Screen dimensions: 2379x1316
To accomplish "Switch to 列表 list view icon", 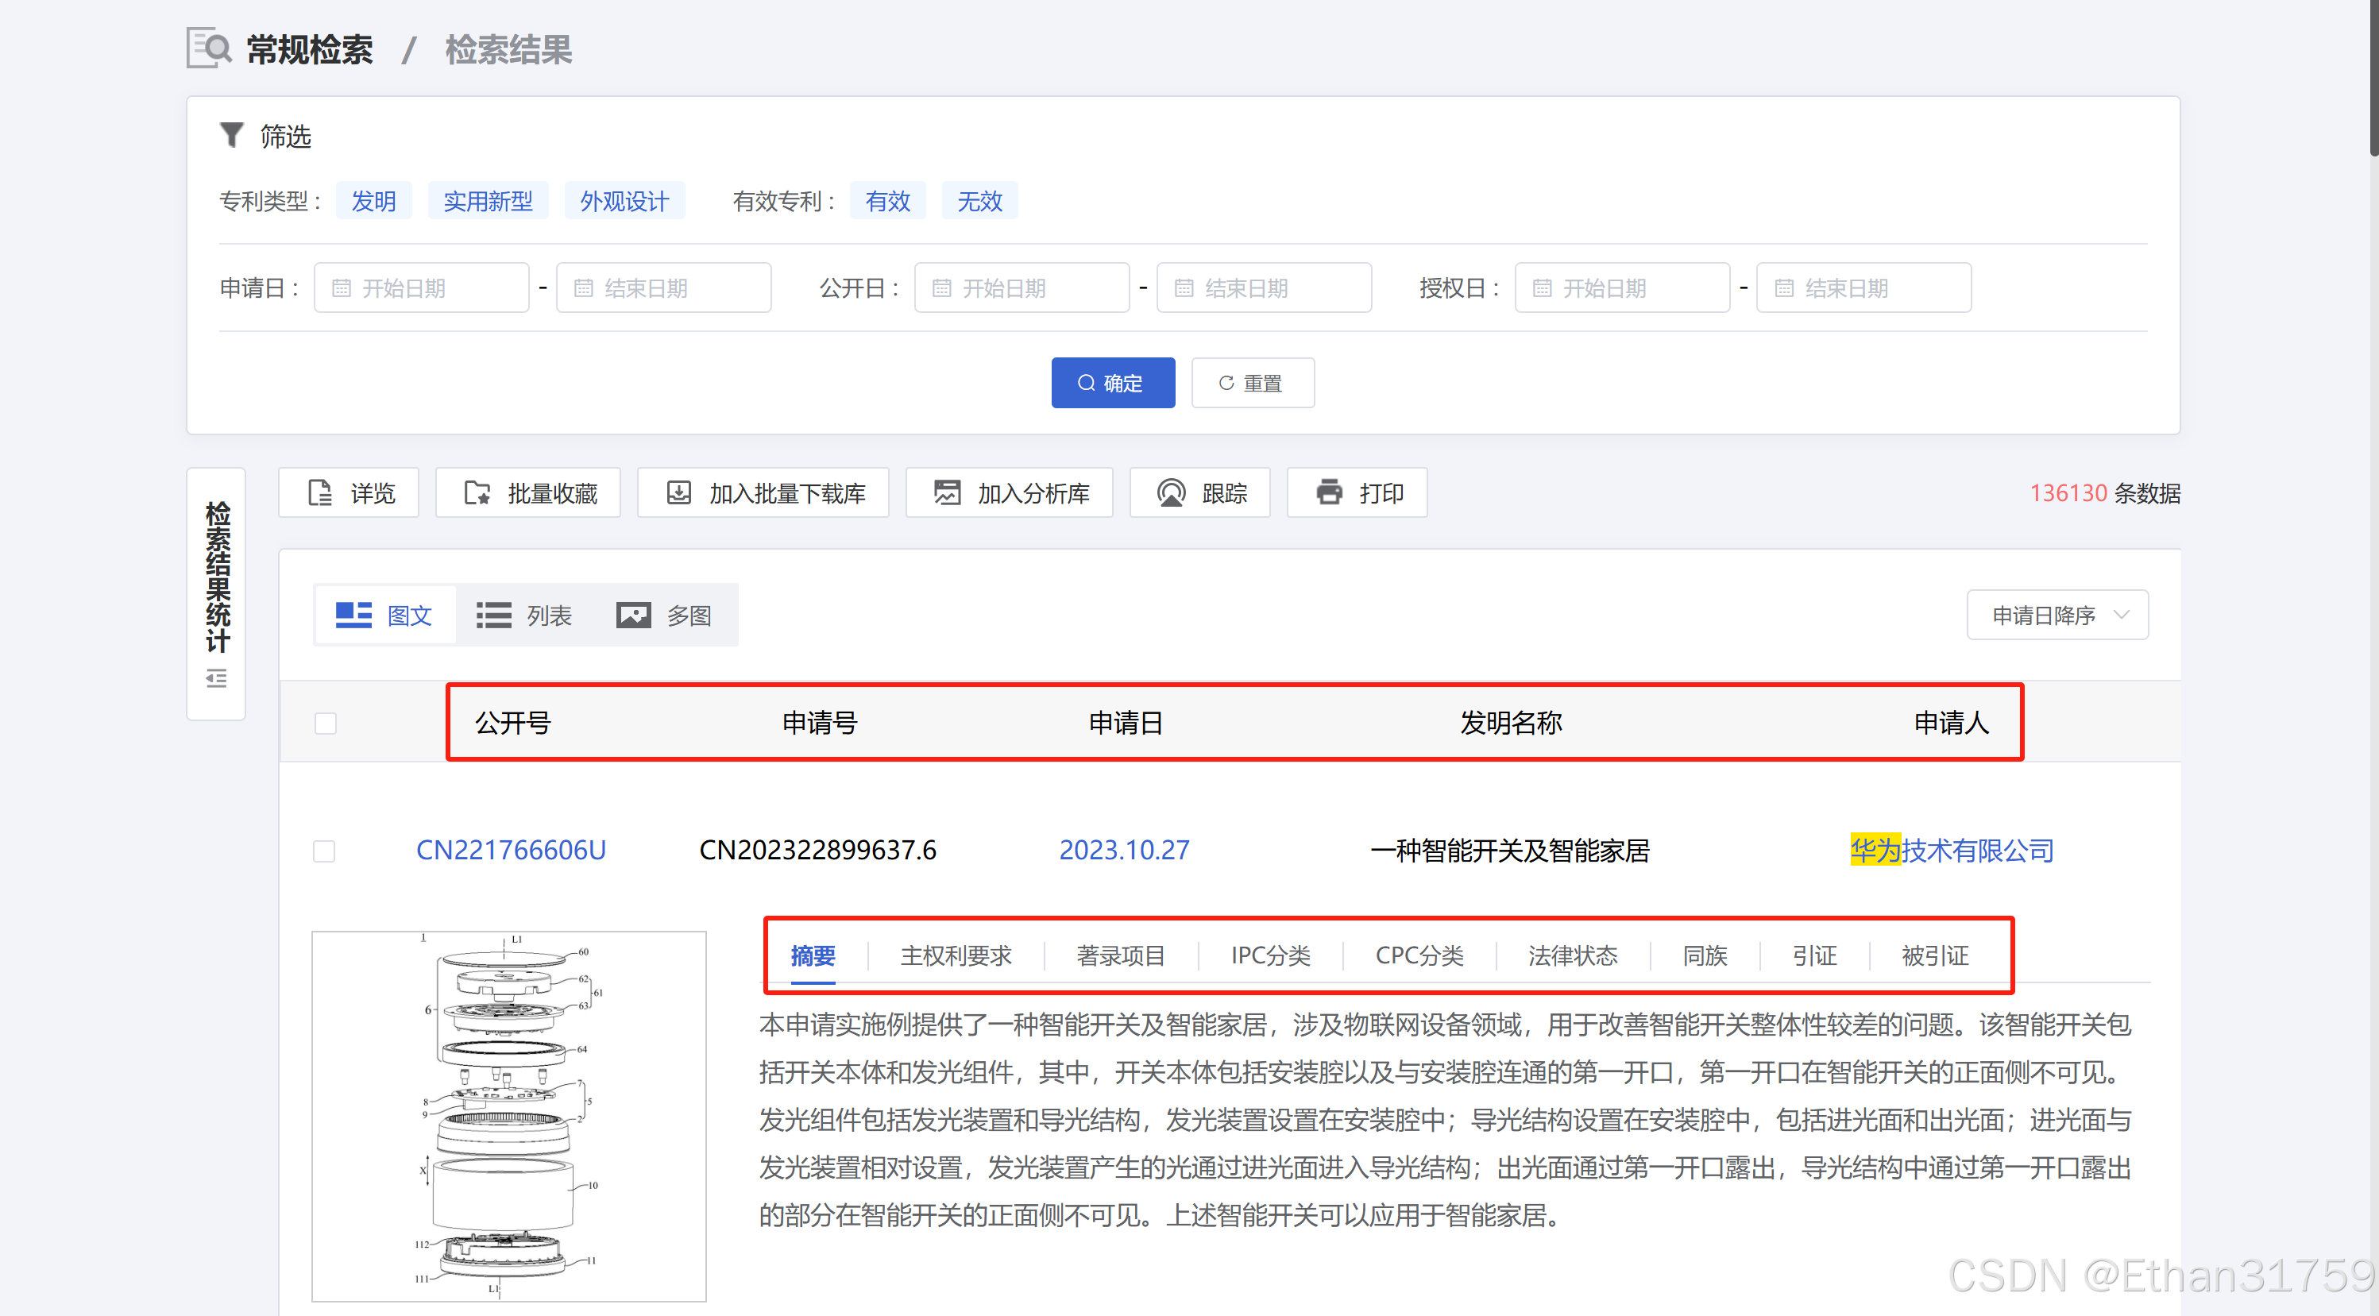I will (493, 615).
